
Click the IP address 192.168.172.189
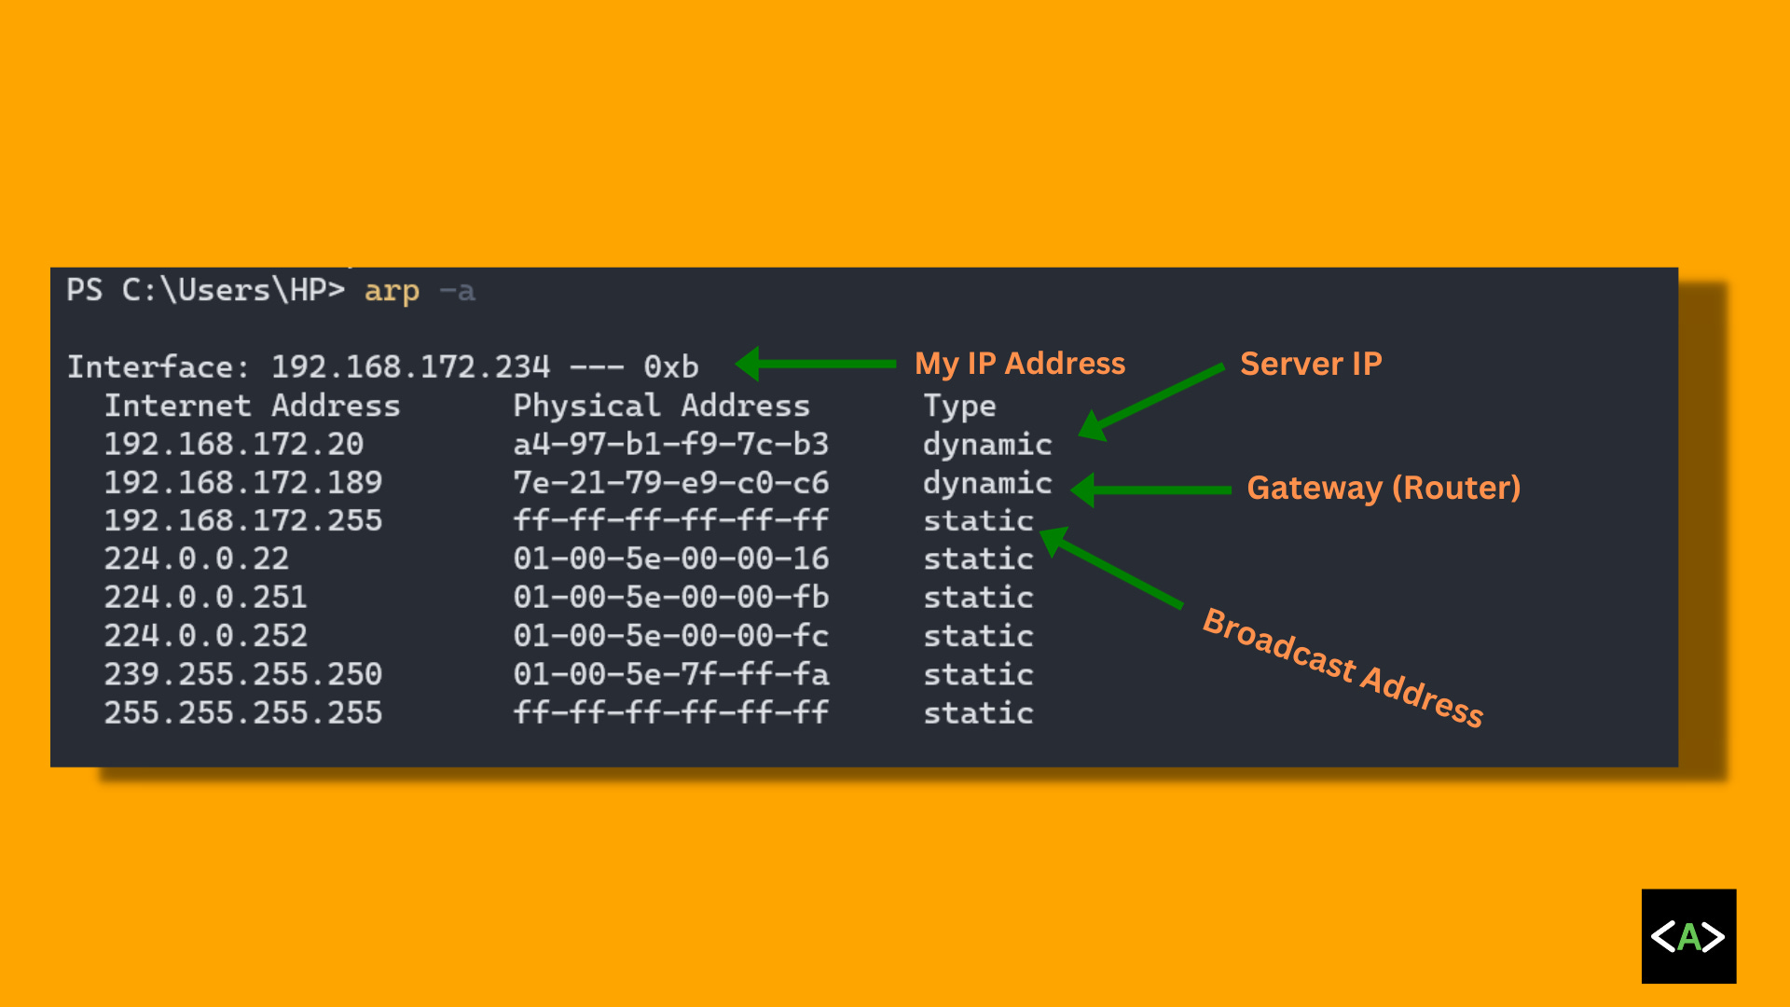pos(242,482)
